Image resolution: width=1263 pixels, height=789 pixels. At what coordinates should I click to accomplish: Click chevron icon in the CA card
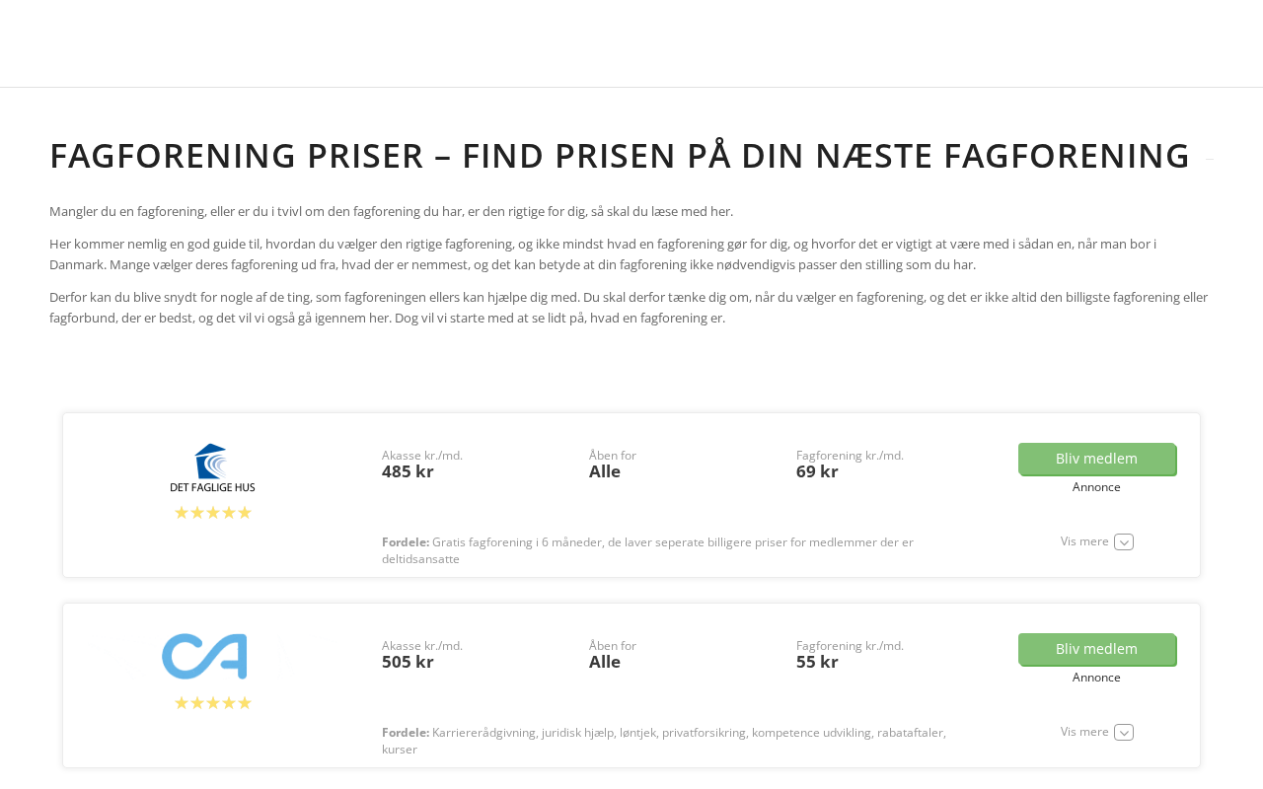coord(1124,732)
